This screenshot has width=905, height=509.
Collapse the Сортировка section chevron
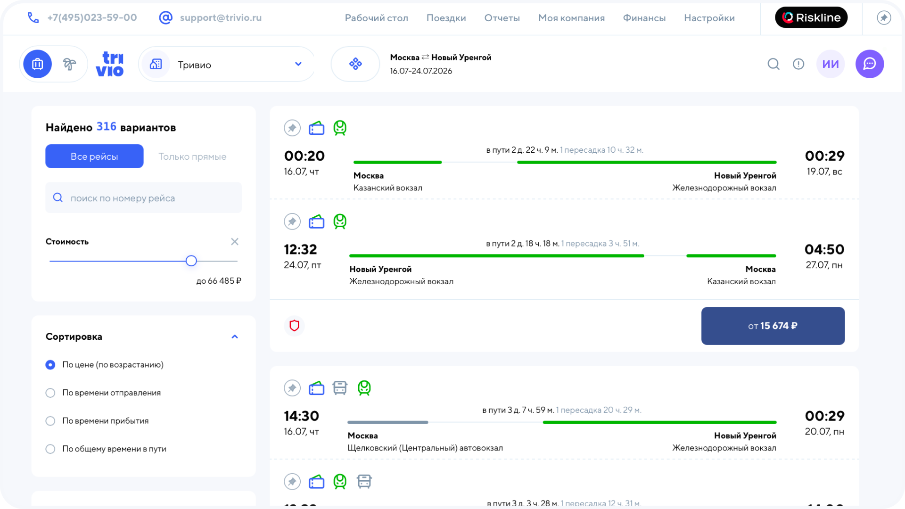tap(235, 337)
